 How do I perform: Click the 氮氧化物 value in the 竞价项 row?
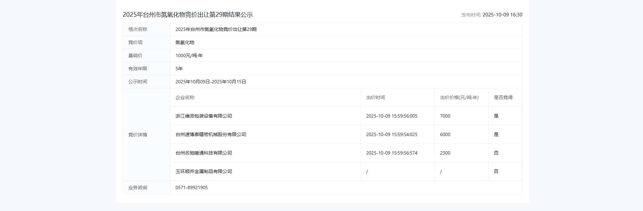(185, 42)
